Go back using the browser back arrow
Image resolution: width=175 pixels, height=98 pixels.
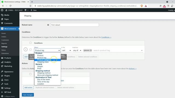(x=3, y=6)
